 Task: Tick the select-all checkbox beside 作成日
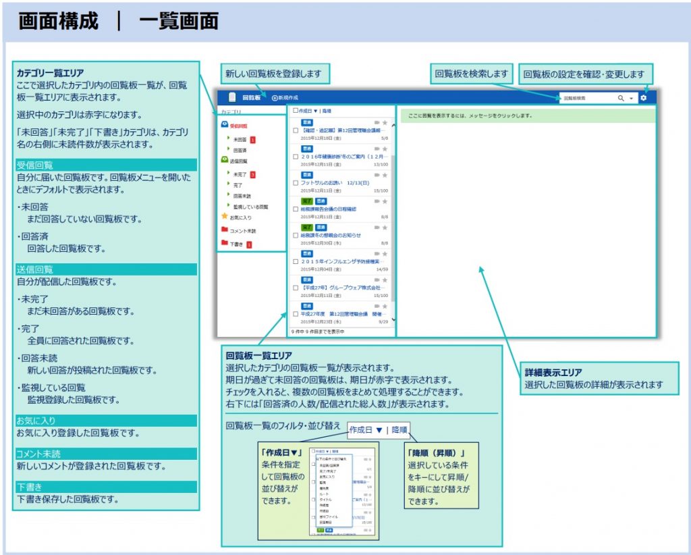tap(296, 111)
